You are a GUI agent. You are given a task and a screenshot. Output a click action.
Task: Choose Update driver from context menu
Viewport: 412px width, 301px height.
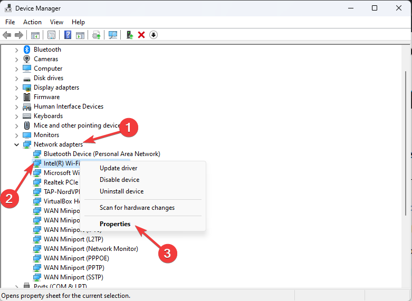pyautogui.click(x=143, y=168)
